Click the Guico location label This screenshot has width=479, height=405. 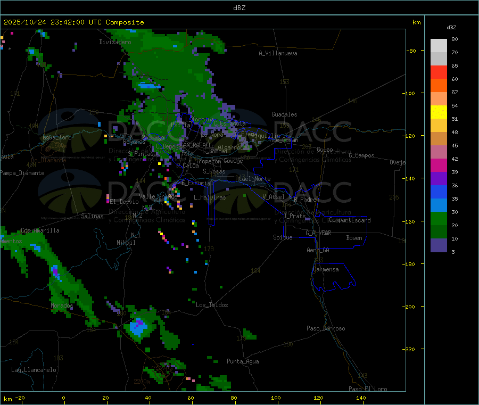(x=325, y=150)
